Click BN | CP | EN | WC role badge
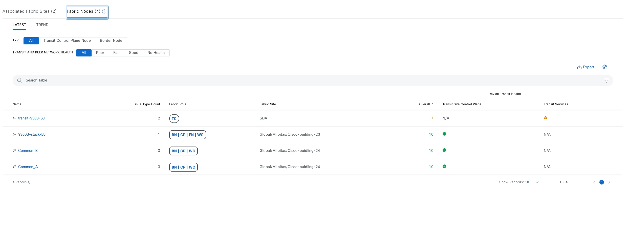 187,135
